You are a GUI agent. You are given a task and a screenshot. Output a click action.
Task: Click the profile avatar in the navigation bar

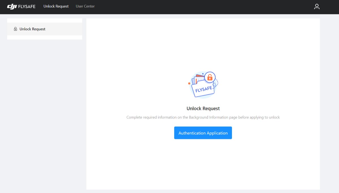coord(317,7)
